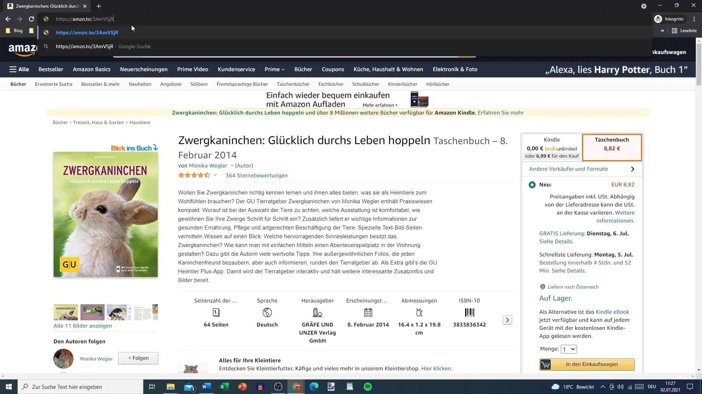Click the browser forward arrow
The height and width of the screenshot is (394, 702).
pyautogui.click(x=20, y=19)
